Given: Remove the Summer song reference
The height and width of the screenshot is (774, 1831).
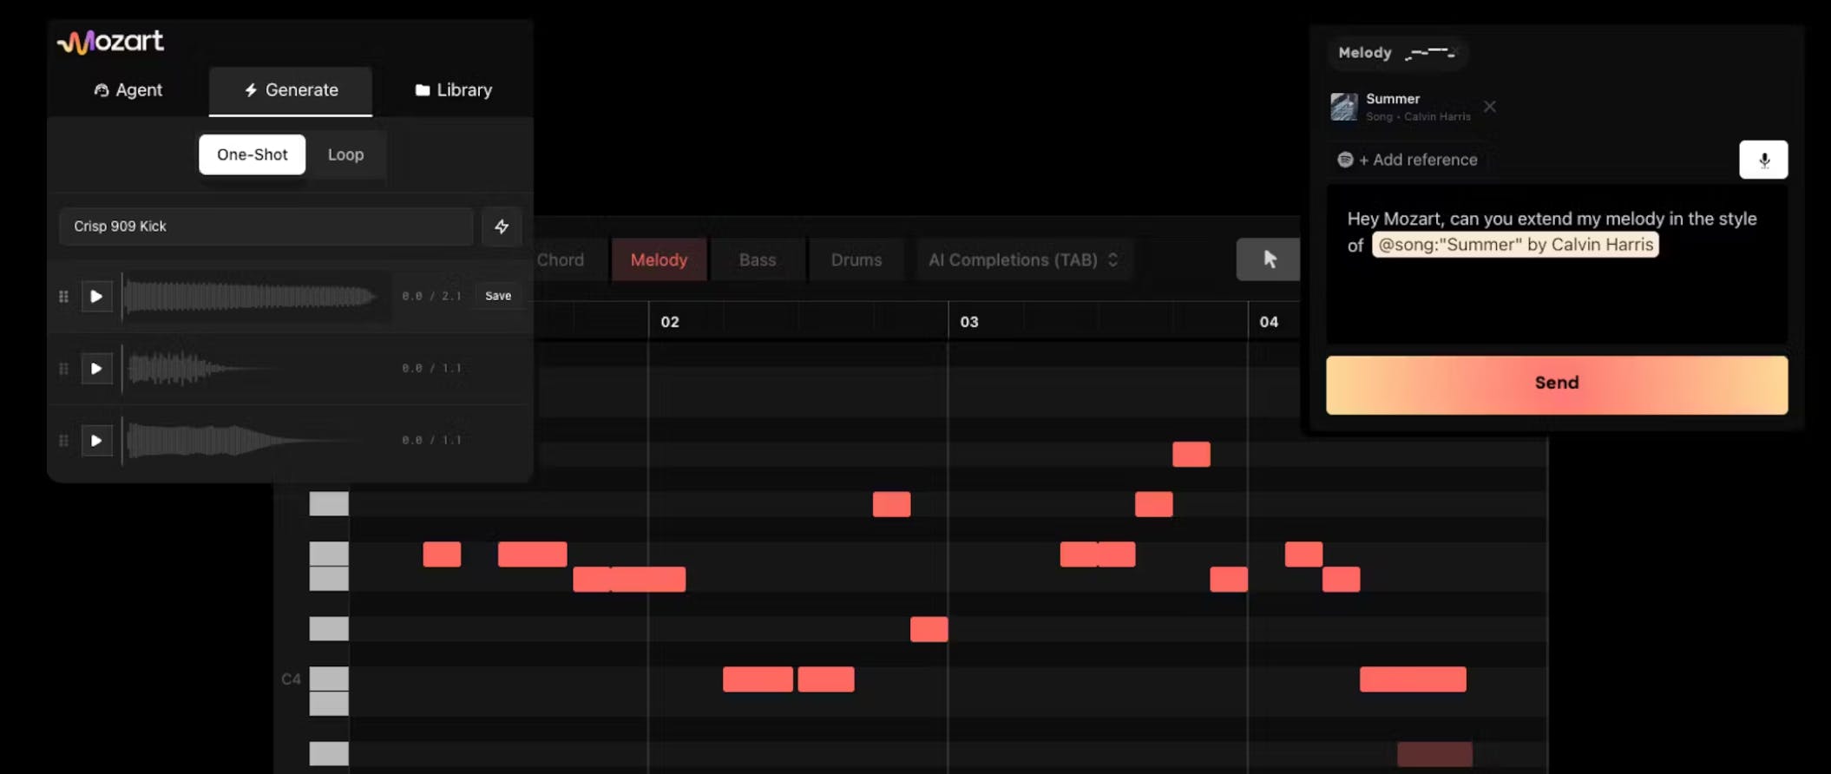Looking at the screenshot, I should coord(1490,107).
